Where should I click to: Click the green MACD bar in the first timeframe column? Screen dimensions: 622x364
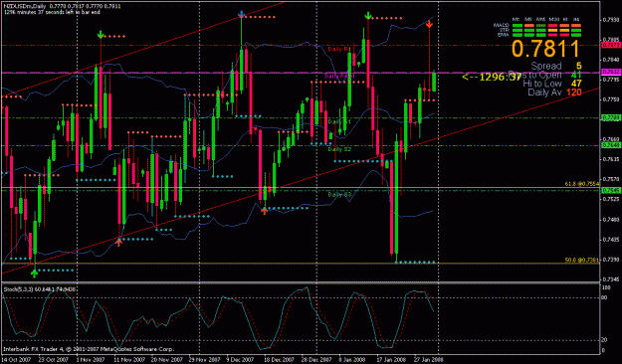(517, 26)
